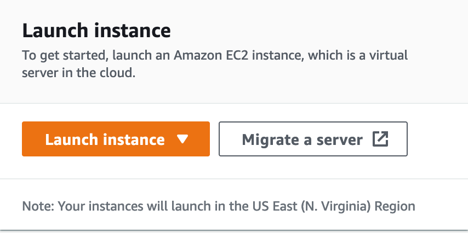Click the US East (N. Virginia) region note

[218, 207]
